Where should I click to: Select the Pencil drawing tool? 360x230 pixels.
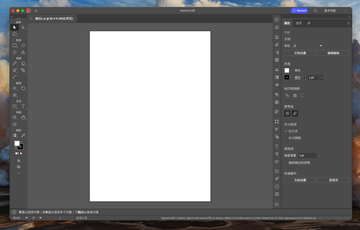(x=15, y=63)
